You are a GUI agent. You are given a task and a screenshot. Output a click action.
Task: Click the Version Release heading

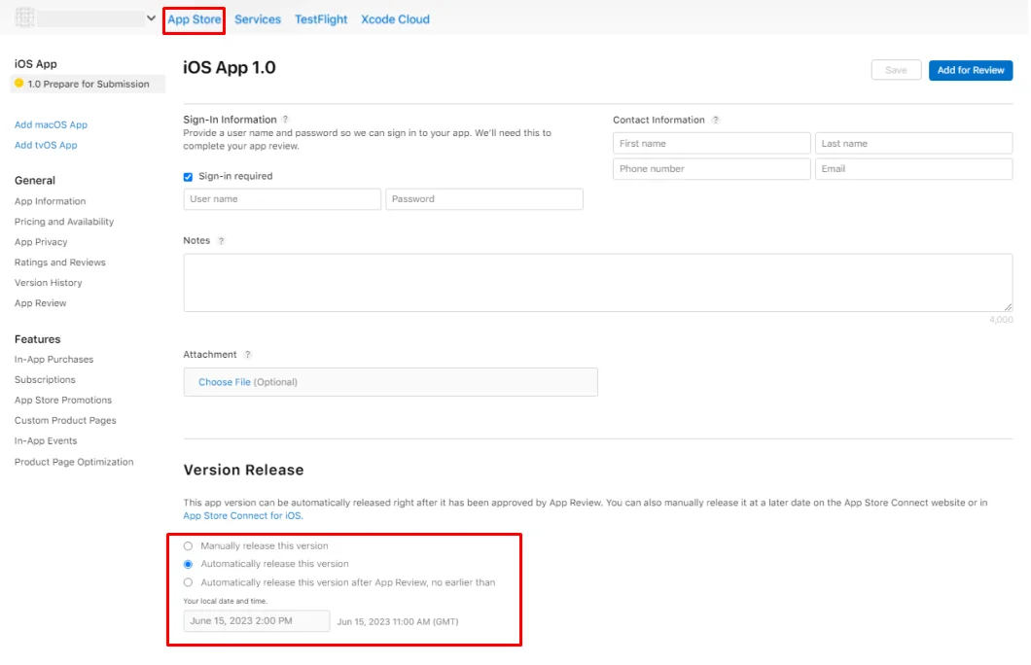click(243, 471)
